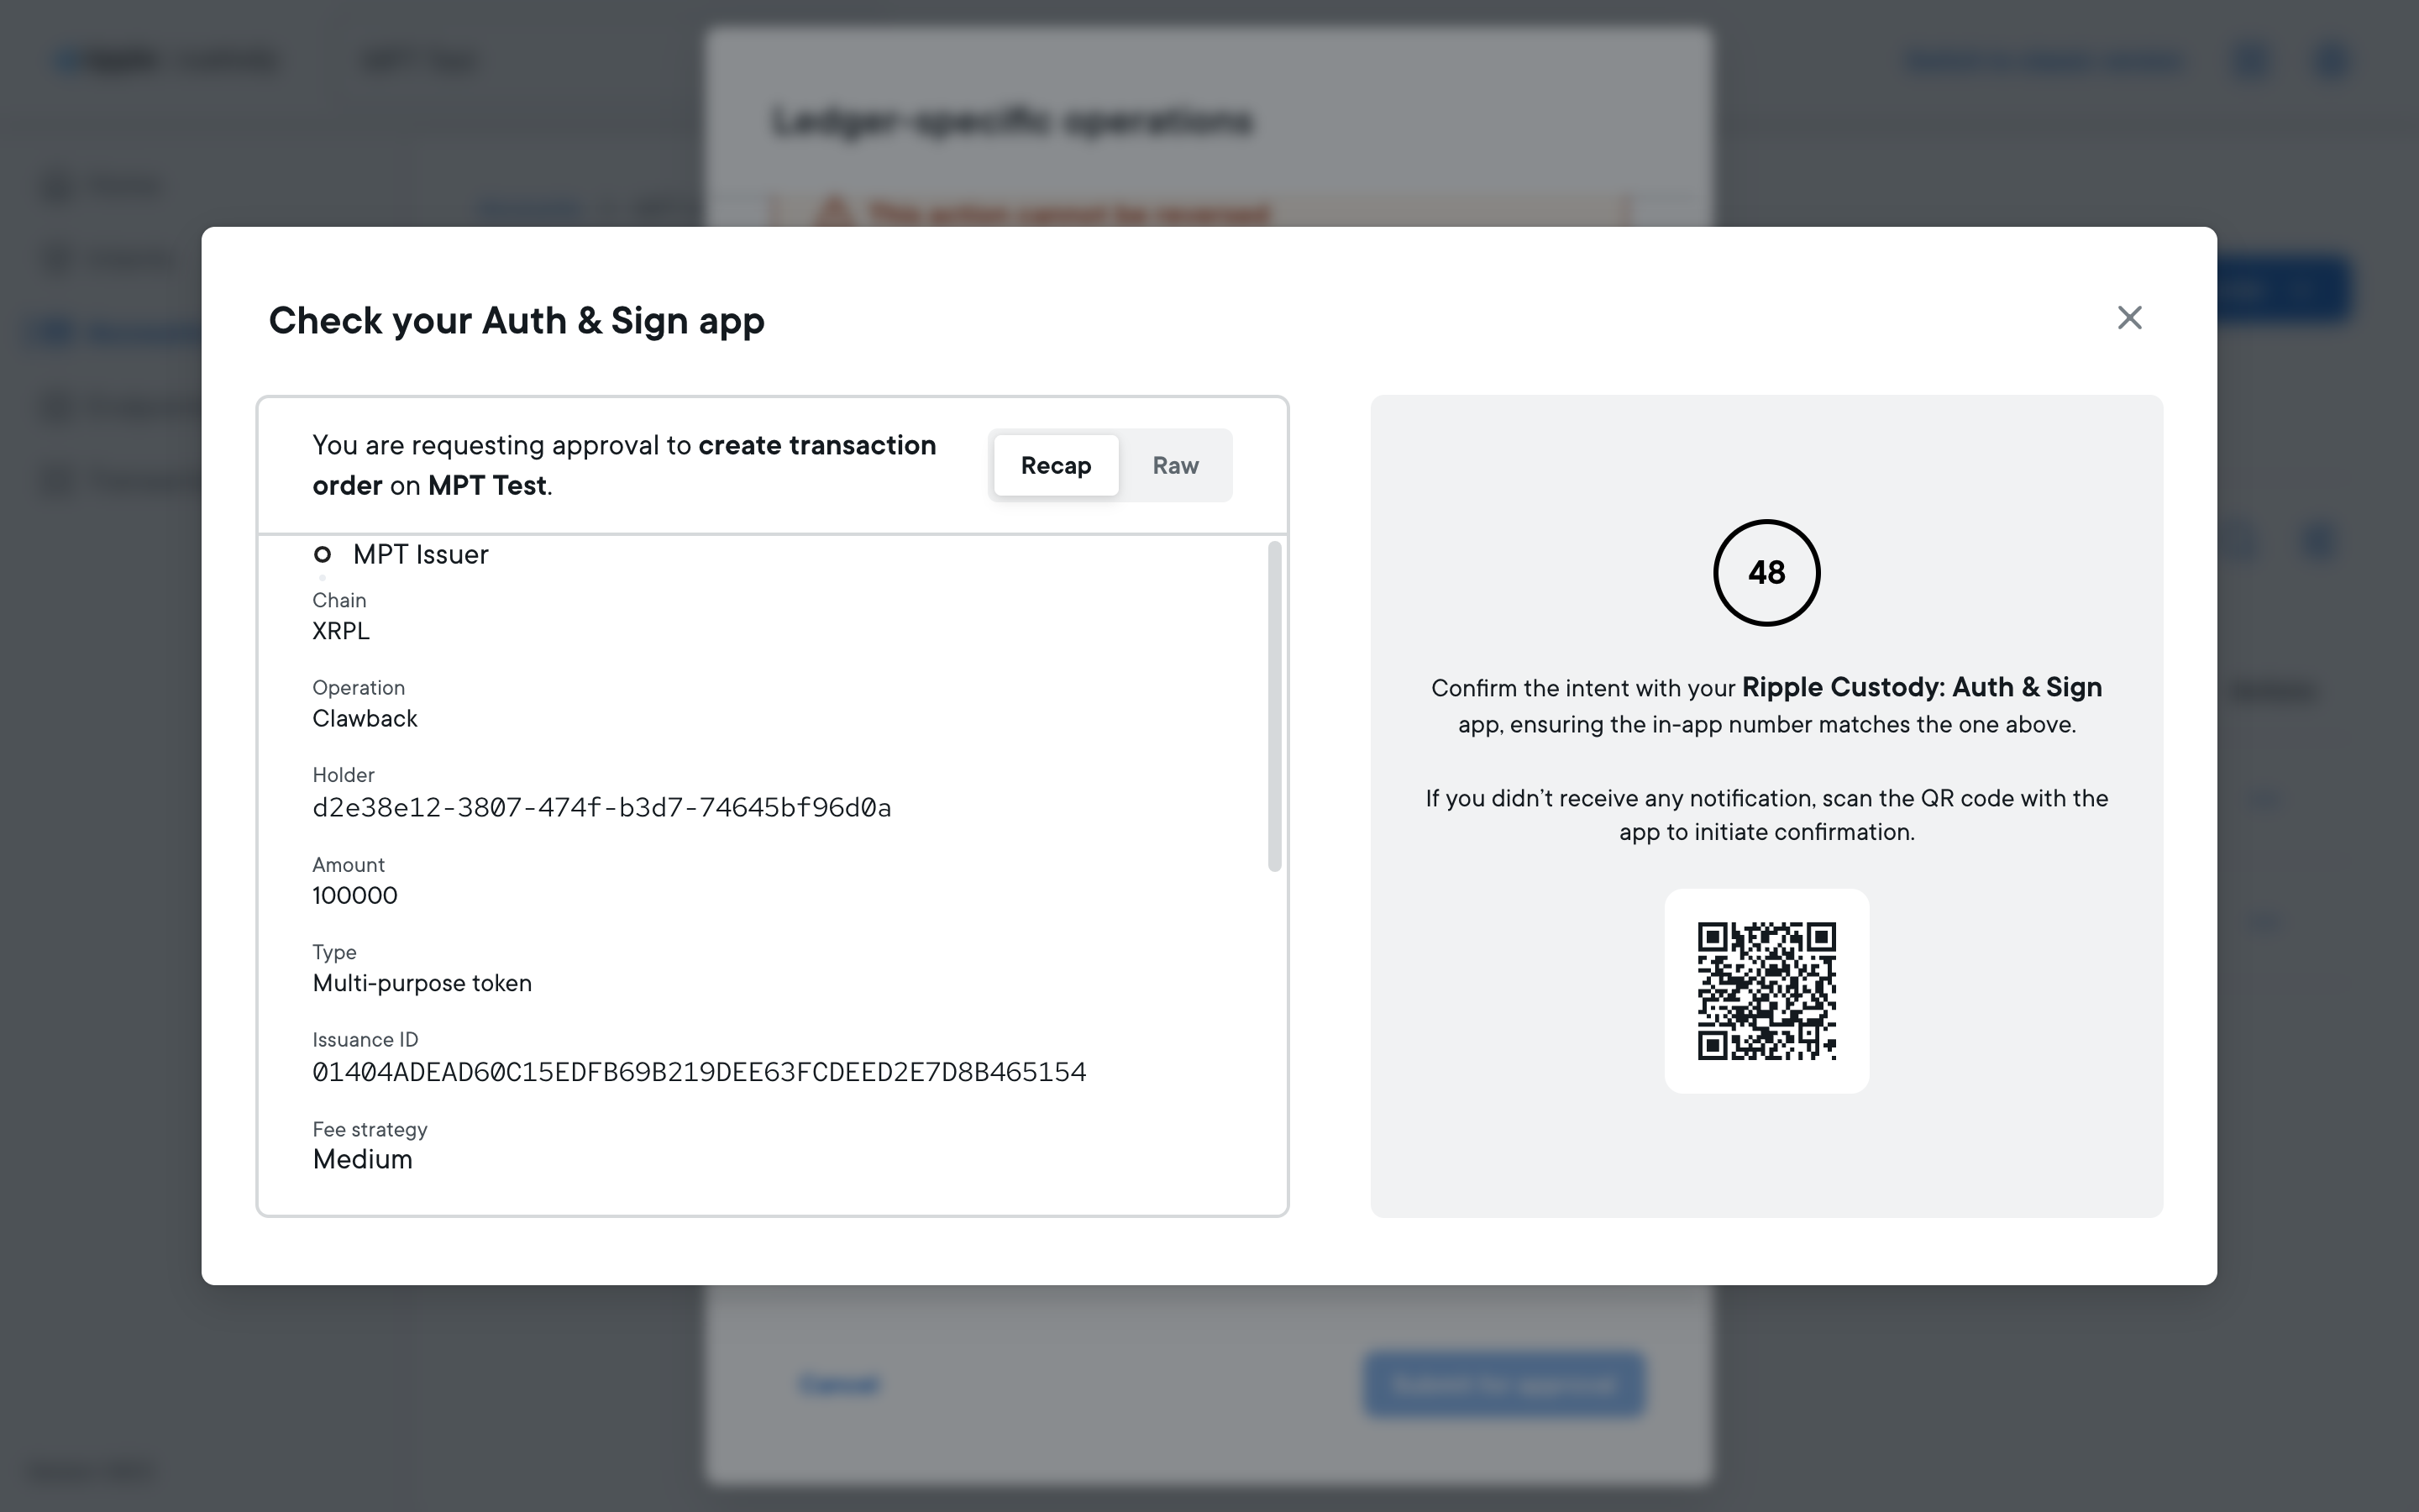Screen dimensions: 2419x1512
Task: Click the Multi-purpose token type value
Action: coord(422,984)
